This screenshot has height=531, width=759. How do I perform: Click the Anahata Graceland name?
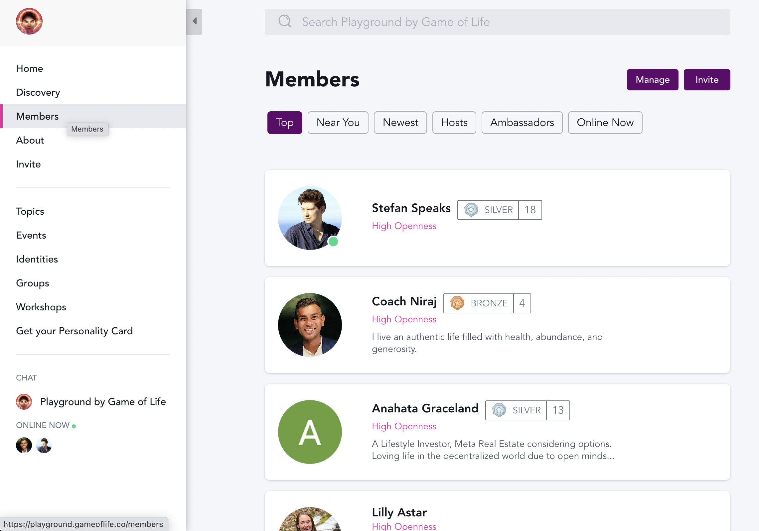(x=425, y=408)
